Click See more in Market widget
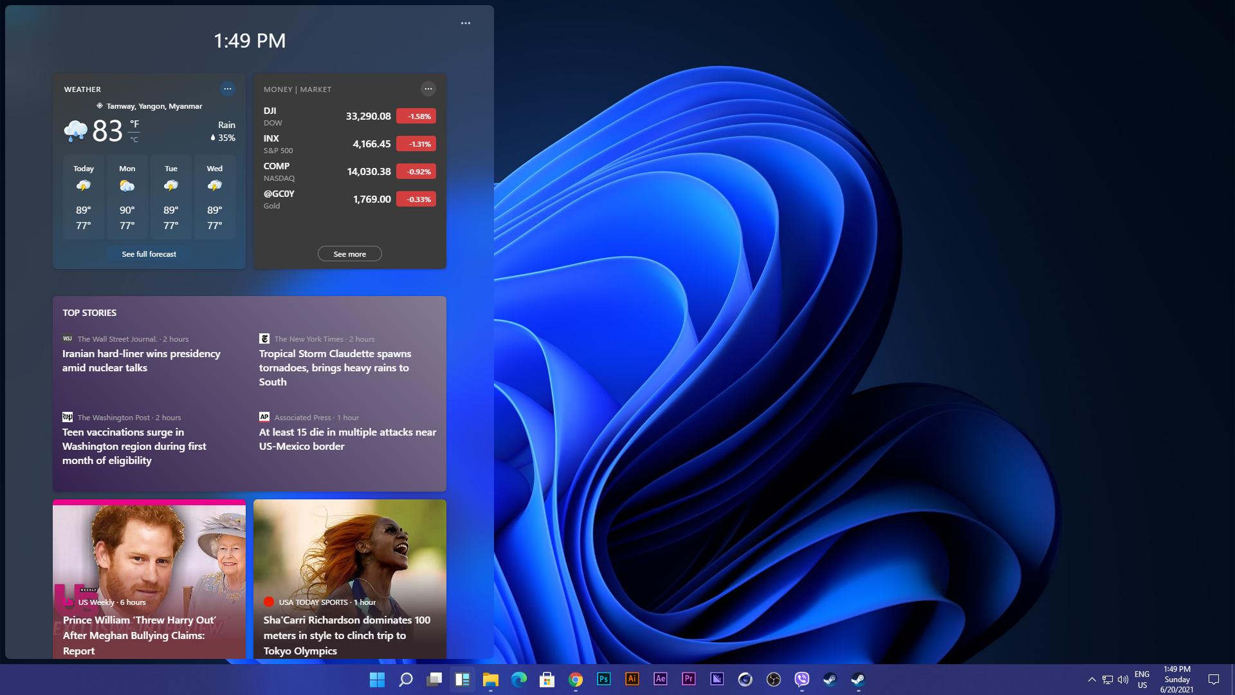 click(x=349, y=254)
